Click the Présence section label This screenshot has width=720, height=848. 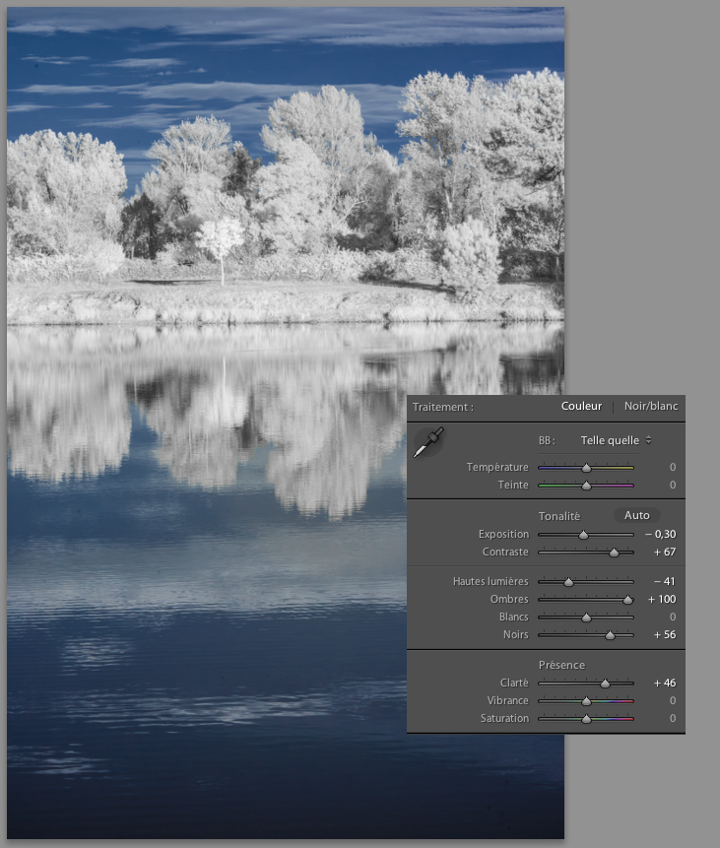(561, 665)
